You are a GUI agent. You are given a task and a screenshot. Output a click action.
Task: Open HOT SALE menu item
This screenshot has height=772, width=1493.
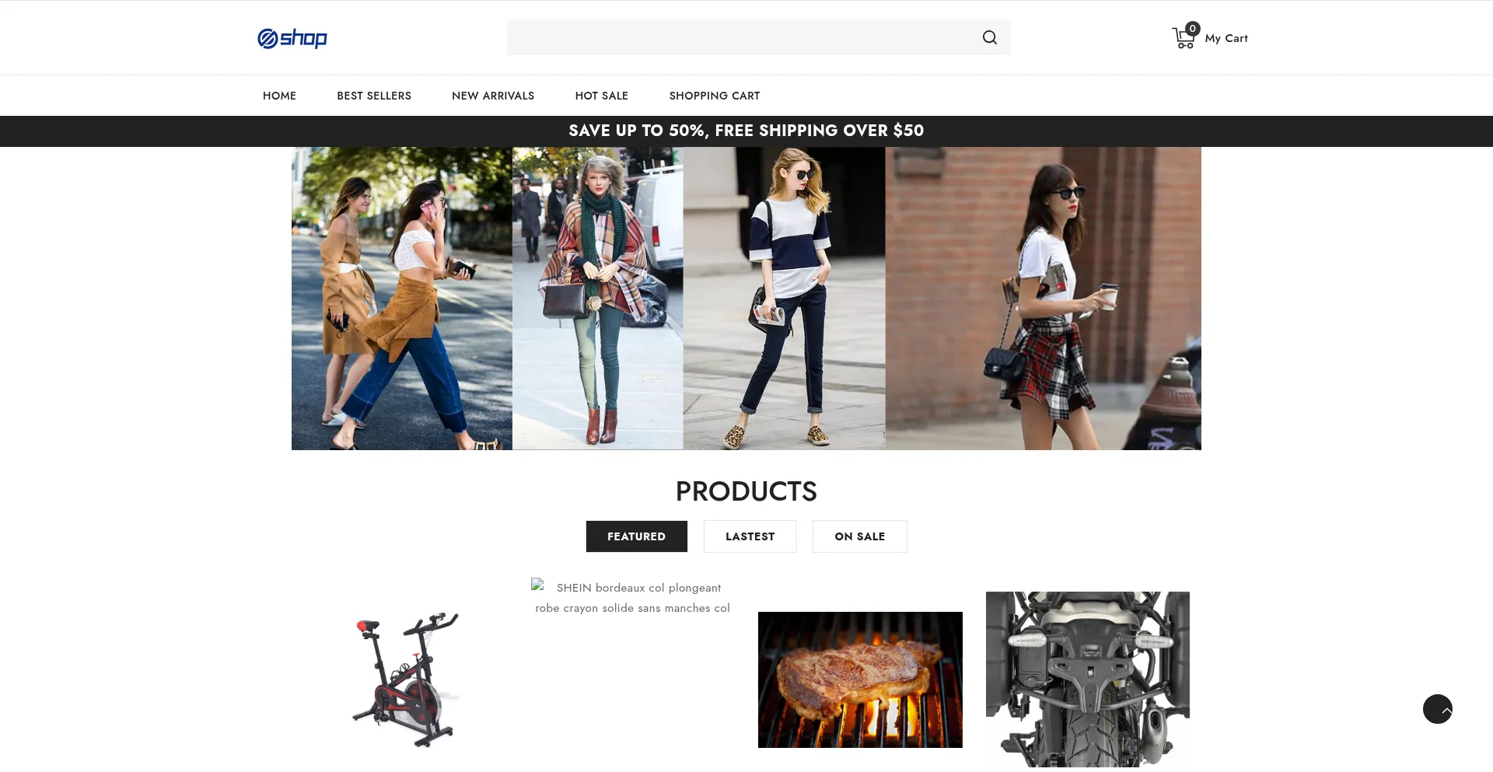point(602,96)
